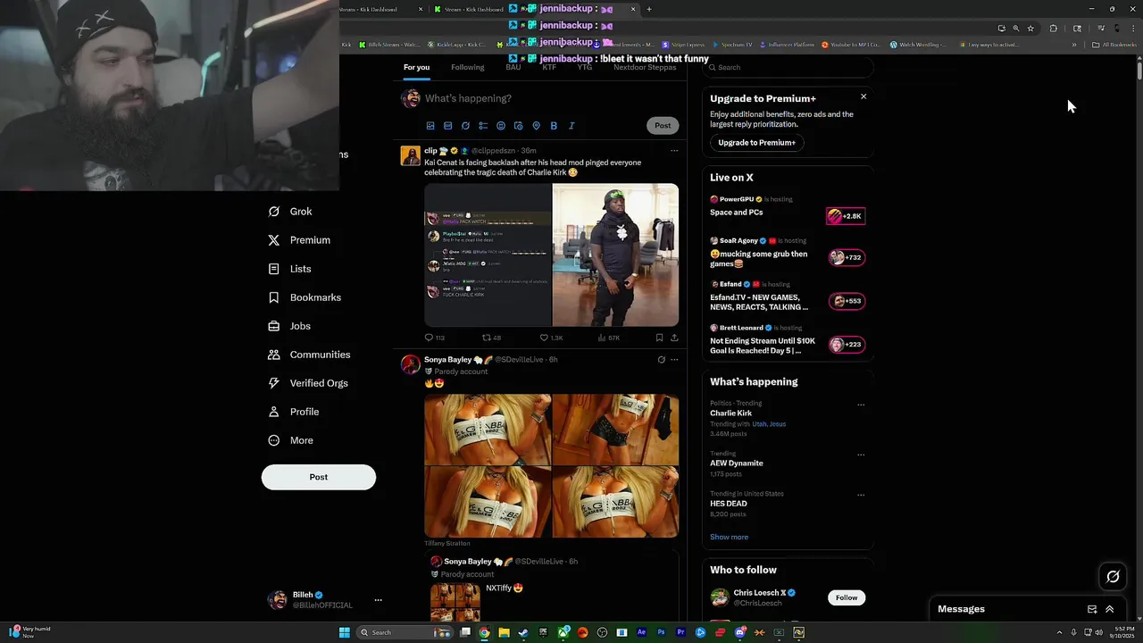Open the Lists page
The height and width of the screenshot is (643, 1143).
point(289,269)
